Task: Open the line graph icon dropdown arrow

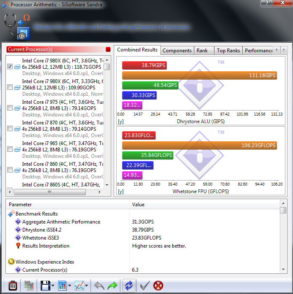Action: pyautogui.click(x=86, y=286)
